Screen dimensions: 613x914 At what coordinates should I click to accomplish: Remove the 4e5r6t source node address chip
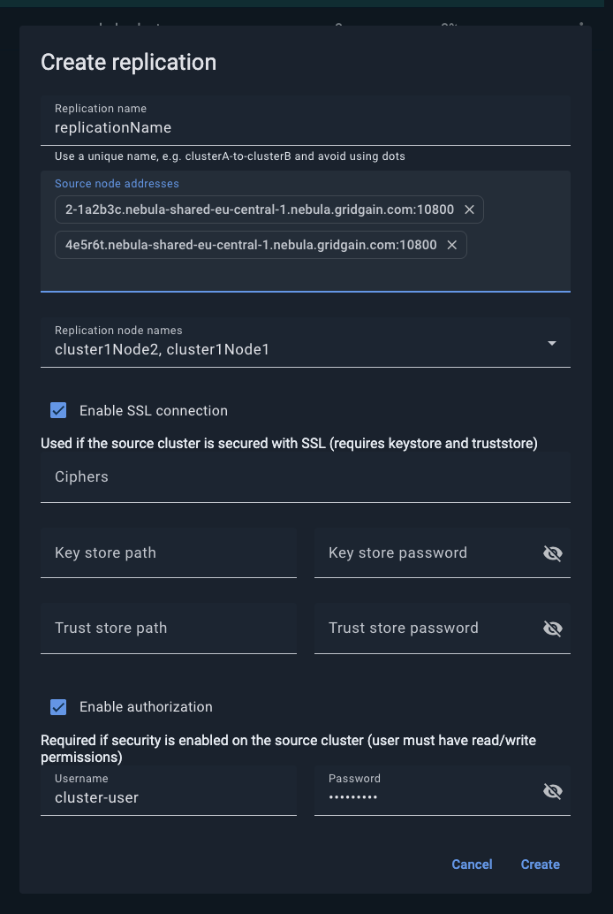(451, 245)
